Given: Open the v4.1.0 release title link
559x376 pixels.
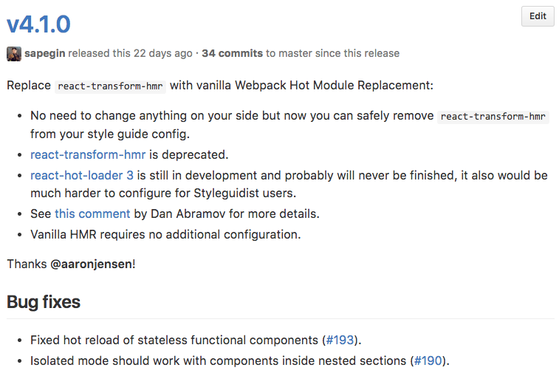Looking at the screenshot, I should point(38,24).
